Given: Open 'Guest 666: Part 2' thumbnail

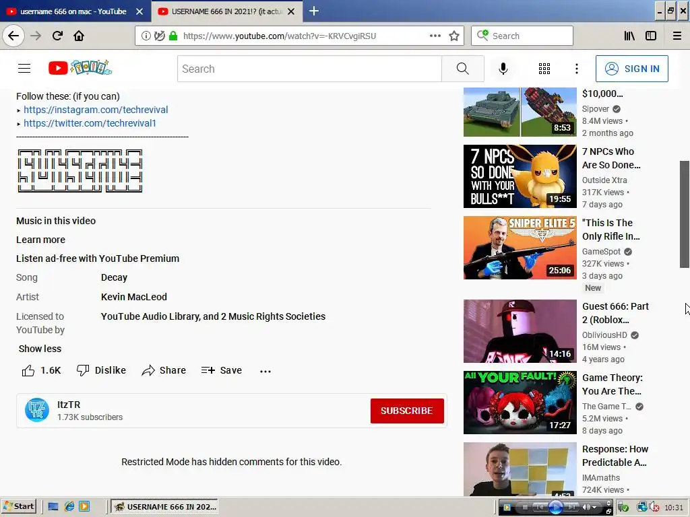Looking at the screenshot, I should [520, 331].
